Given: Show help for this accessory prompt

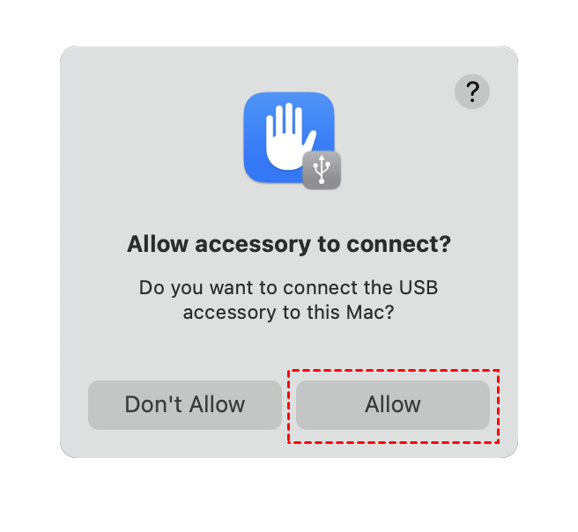Looking at the screenshot, I should coord(472,92).
